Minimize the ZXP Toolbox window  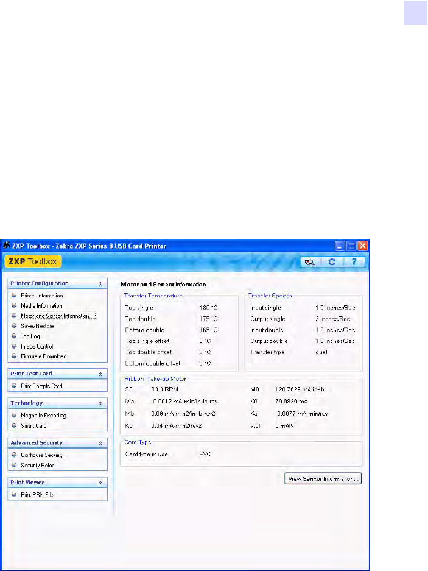340,246
